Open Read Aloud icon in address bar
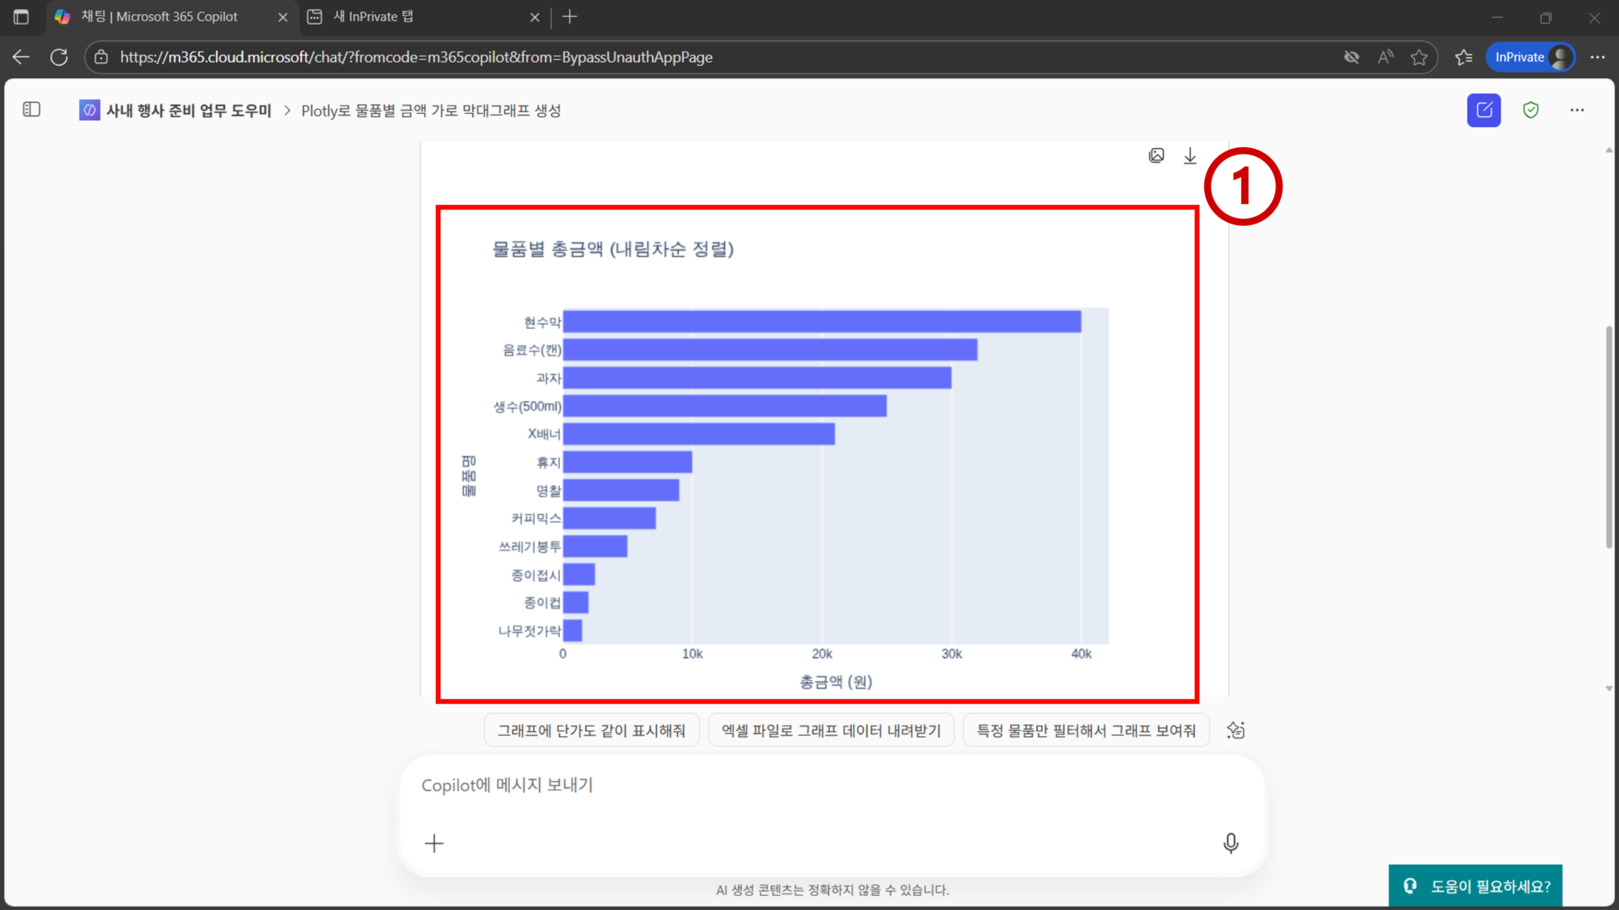Screen dimensions: 1619x910 pos(1385,57)
